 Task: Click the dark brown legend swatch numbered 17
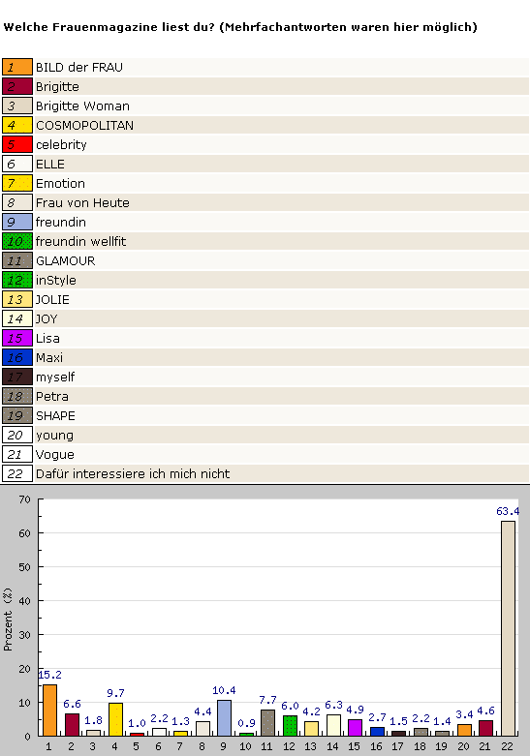(17, 377)
